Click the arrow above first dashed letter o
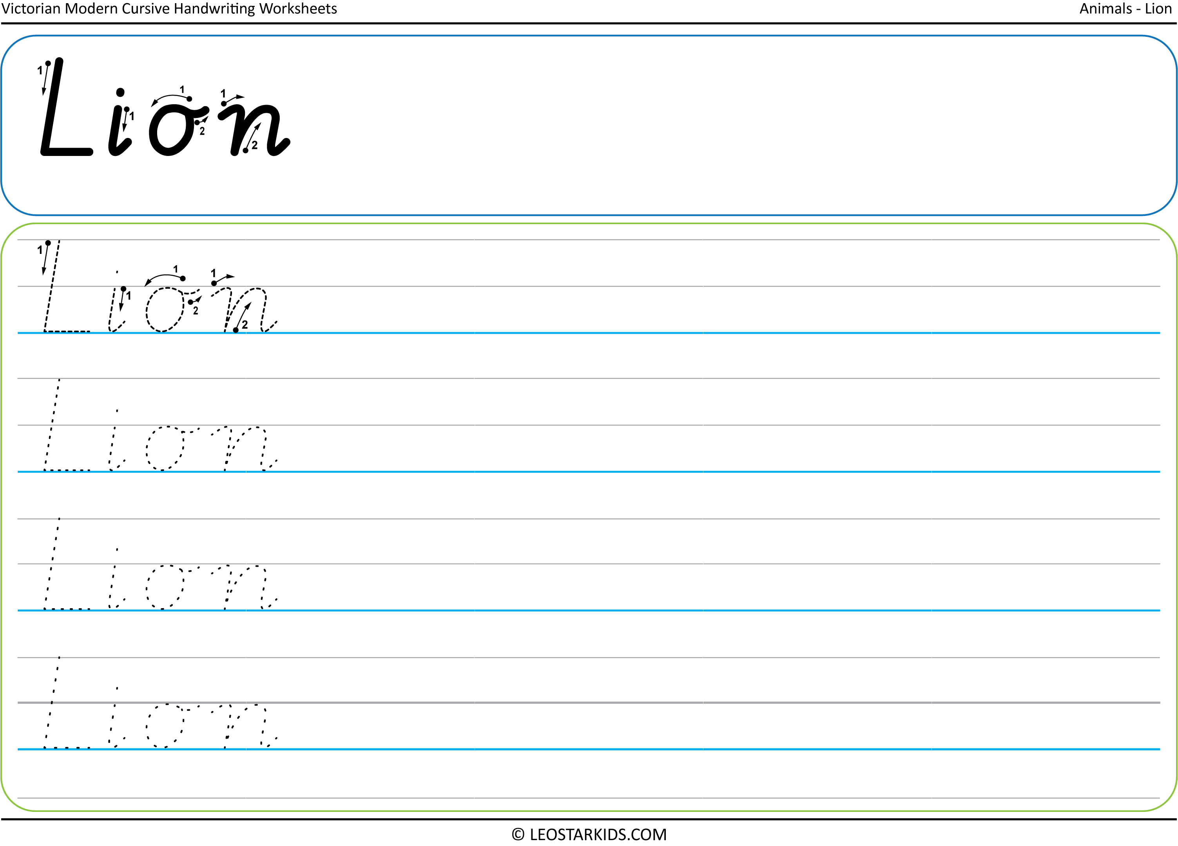The image size is (1178, 846). (165, 279)
